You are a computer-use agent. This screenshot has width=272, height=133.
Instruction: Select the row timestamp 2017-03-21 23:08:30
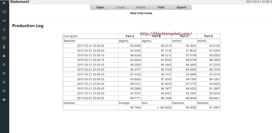coord(90,74)
